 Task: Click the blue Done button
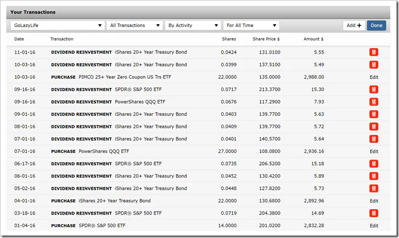[x=377, y=25]
